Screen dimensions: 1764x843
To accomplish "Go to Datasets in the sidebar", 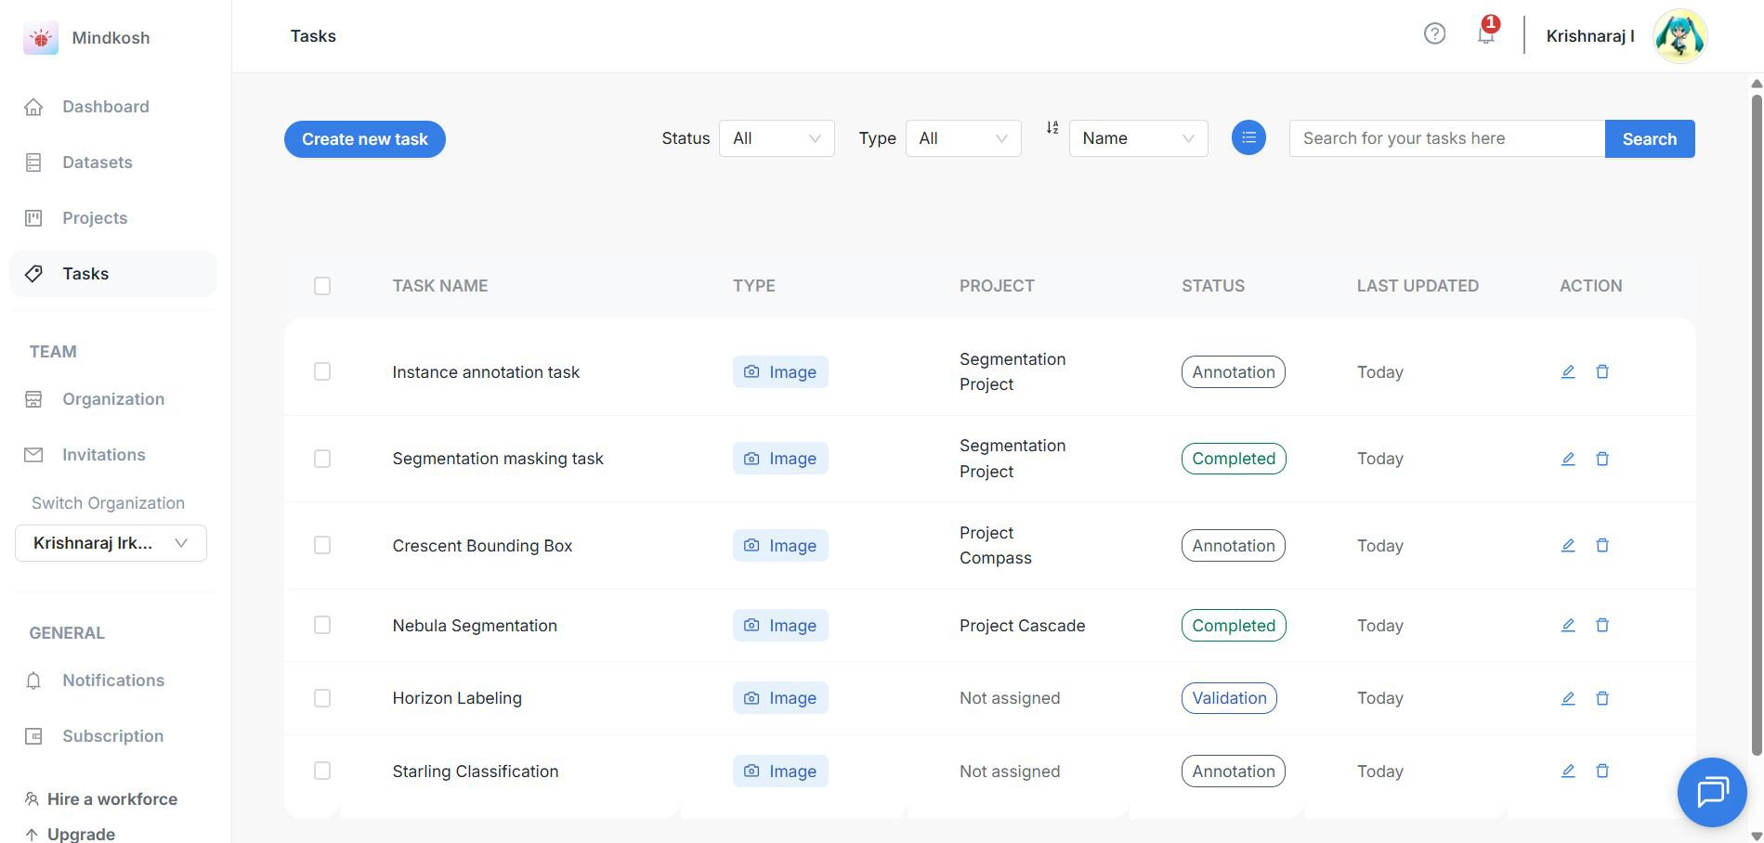I will (x=97, y=162).
